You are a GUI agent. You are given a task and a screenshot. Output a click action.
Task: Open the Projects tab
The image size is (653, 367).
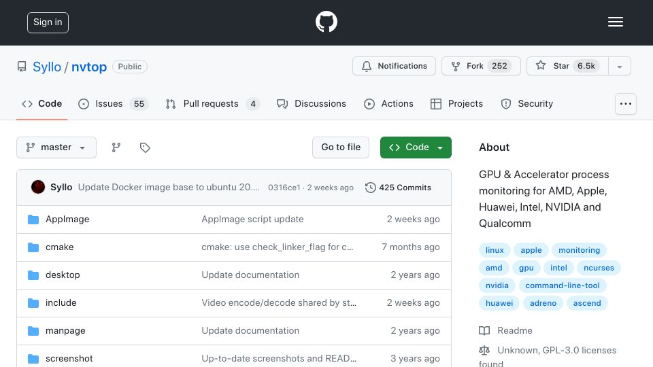tap(457, 103)
